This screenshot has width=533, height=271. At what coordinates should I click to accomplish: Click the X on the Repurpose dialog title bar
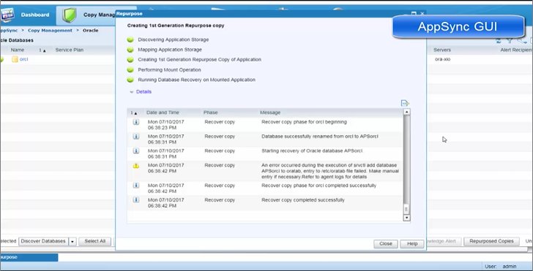(422, 14)
